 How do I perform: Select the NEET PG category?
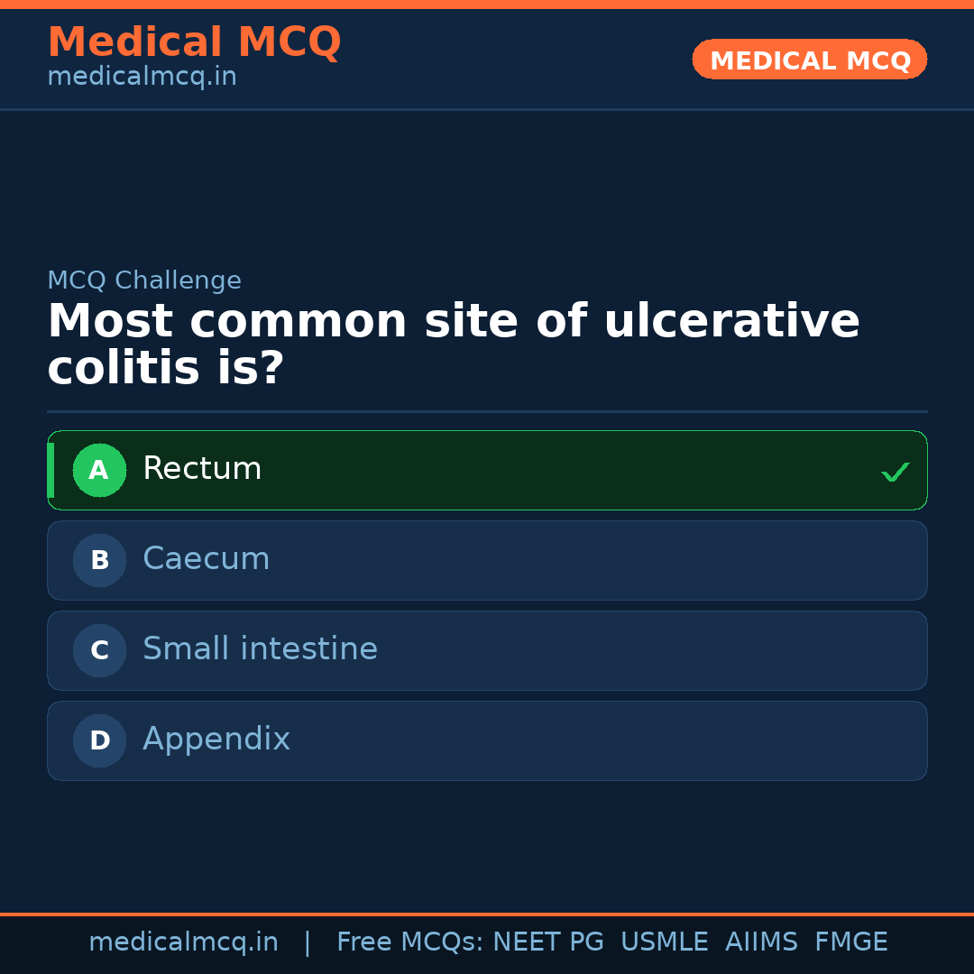pos(547,941)
